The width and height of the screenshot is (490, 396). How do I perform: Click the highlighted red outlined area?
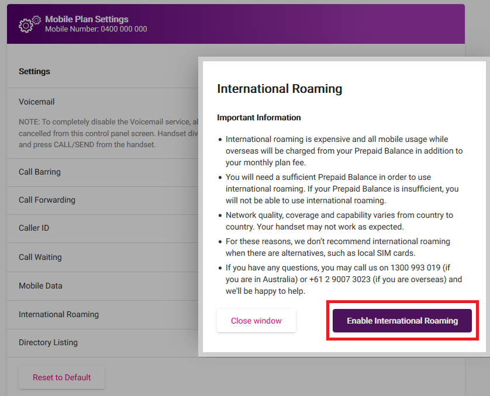click(402, 321)
